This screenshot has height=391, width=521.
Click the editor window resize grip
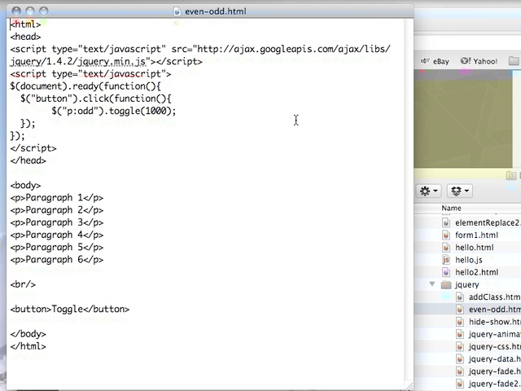coord(409,386)
